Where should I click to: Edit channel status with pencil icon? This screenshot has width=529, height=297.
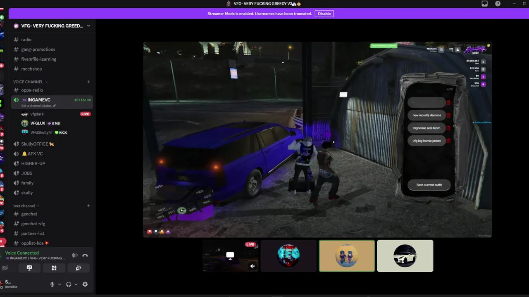point(54,106)
